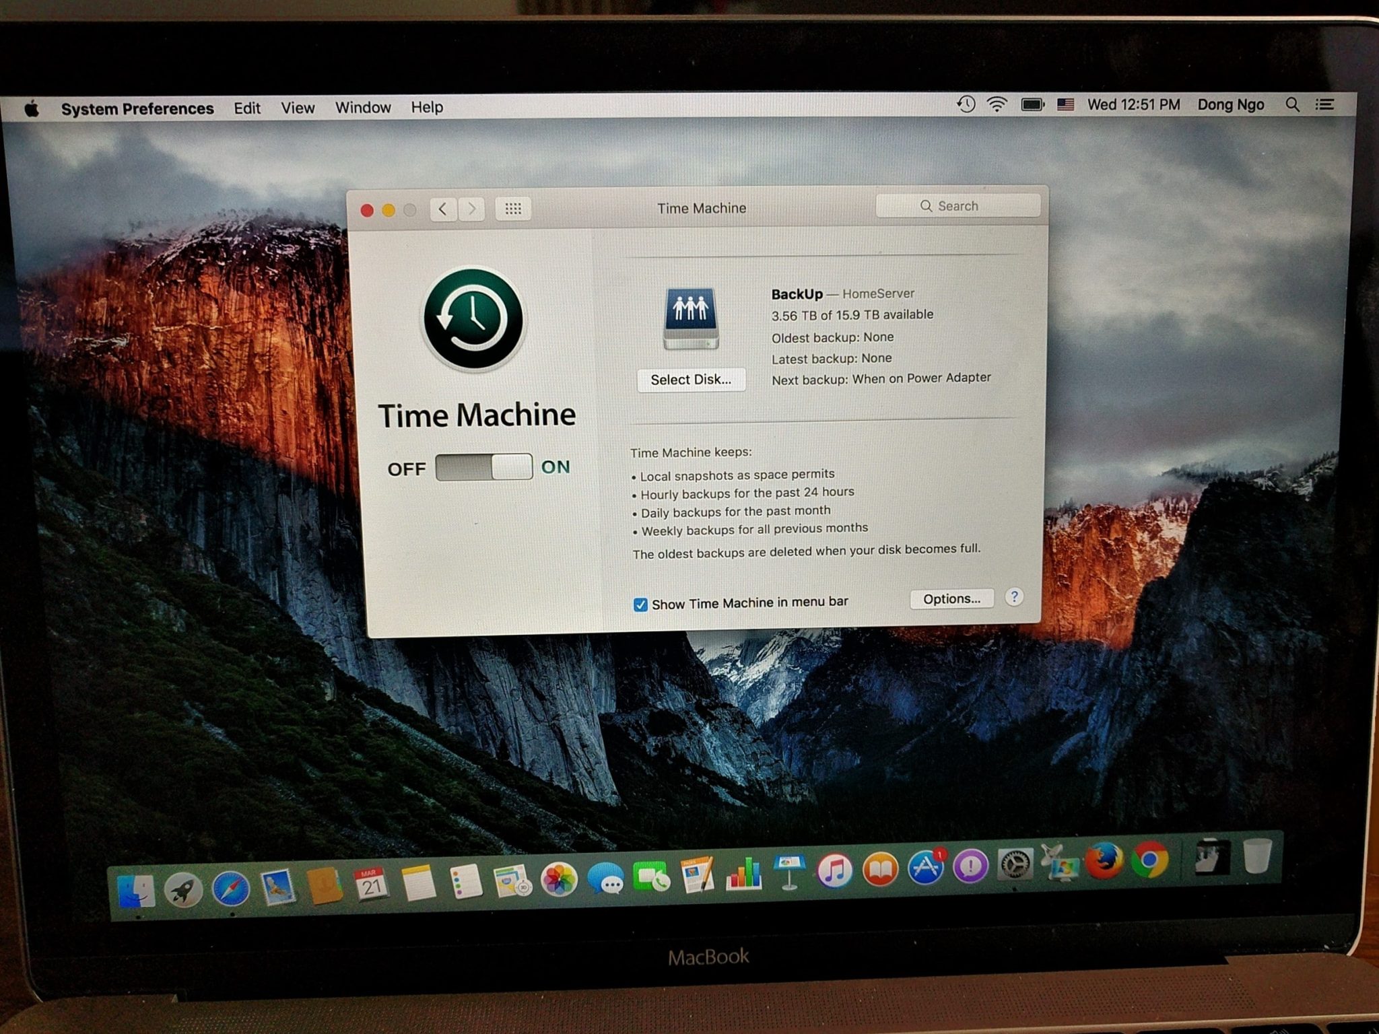
Task: Open the Window menu
Action: tap(363, 108)
